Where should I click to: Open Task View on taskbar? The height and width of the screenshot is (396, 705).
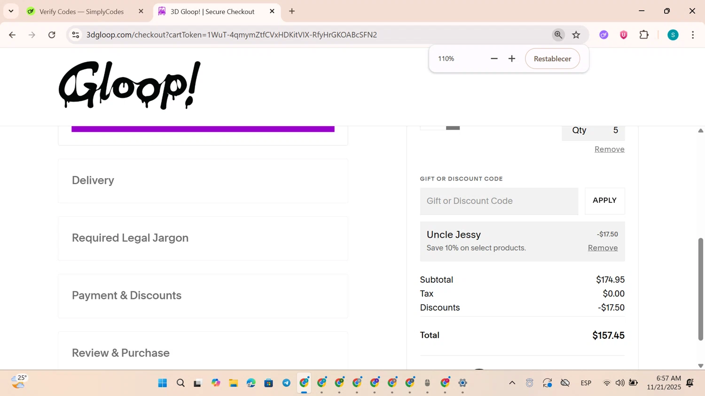198,383
